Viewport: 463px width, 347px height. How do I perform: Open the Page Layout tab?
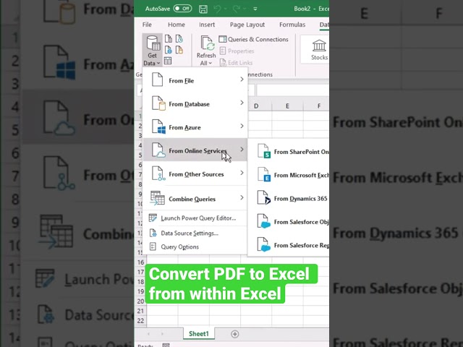click(247, 25)
